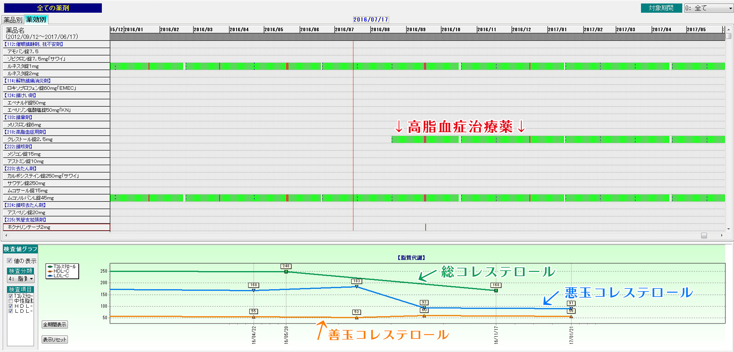Uncheck the HDL test item checkbox

(10, 306)
